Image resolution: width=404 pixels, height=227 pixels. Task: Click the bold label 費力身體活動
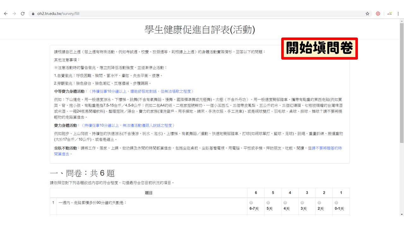(65, 125)
